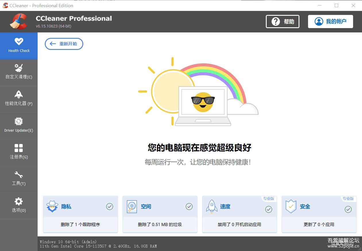Viewport: 362px width, 251px height.
Task: Click the Windows 10 64-bit system info text
Action: click(68, 242)
